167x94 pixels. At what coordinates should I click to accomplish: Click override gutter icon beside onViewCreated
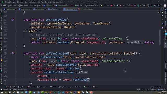12,53
